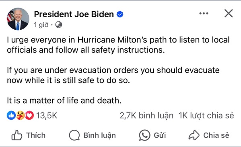Select the Chia sẻ share label
This screenshot has width=241, height=147.
[x=216, y=135]
